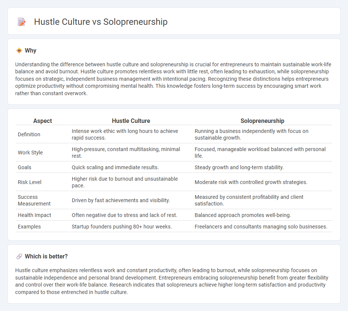The height and width of the screenshot is (311, 348).
Task: Click the page title Hustle Culture vs Solopreneurship
Action: click(x=101, y=22)
